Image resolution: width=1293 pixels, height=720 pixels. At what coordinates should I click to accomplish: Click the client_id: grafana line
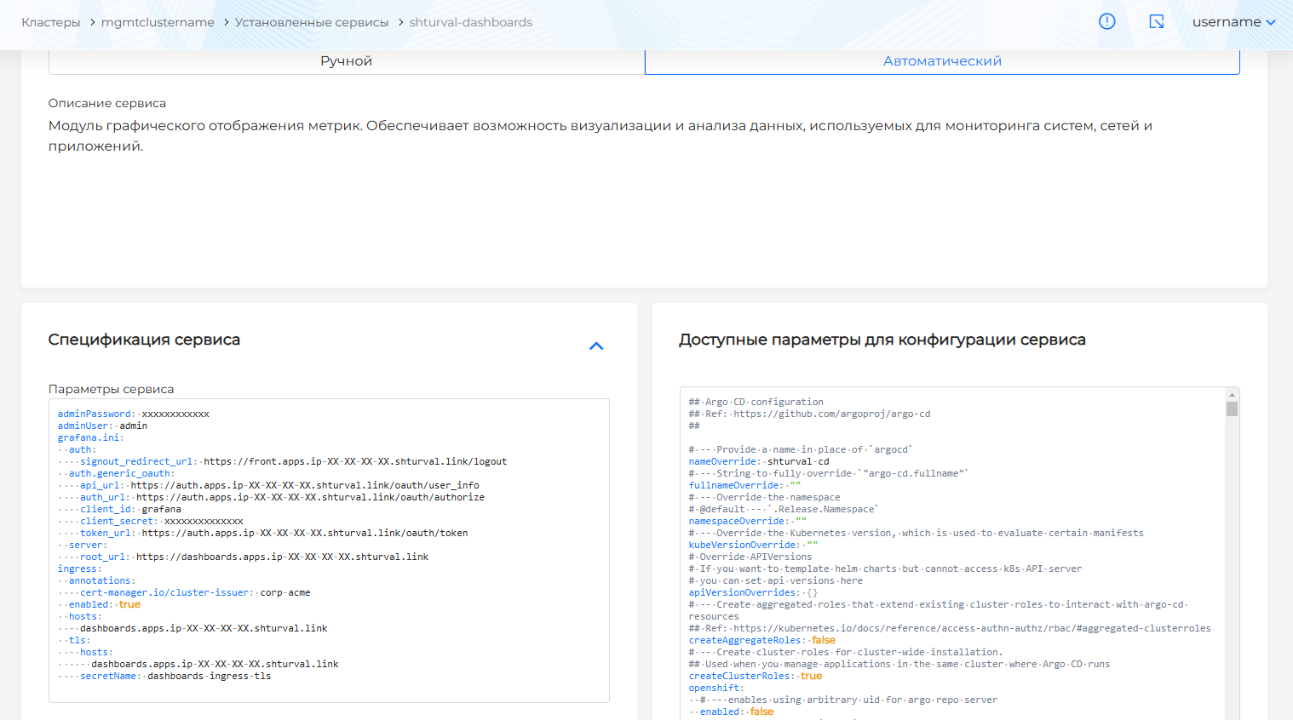click(130, 509)
